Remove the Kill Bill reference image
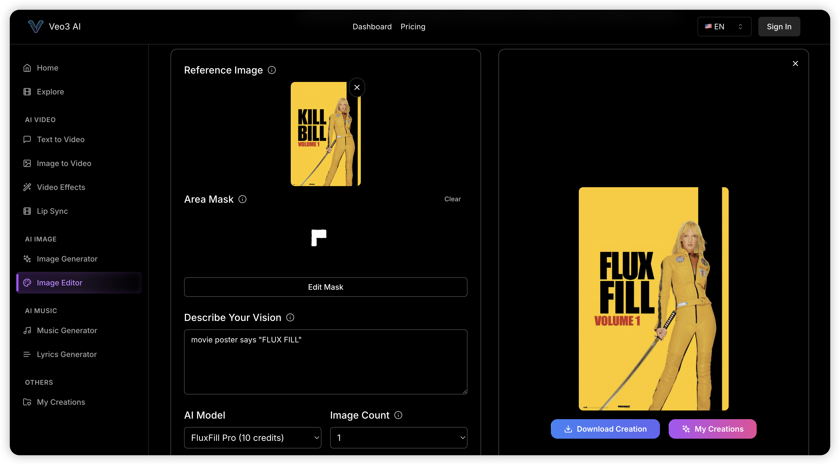The height and width of the screenshot is (465, 840). pyautogui.click(x=357, y=87)
